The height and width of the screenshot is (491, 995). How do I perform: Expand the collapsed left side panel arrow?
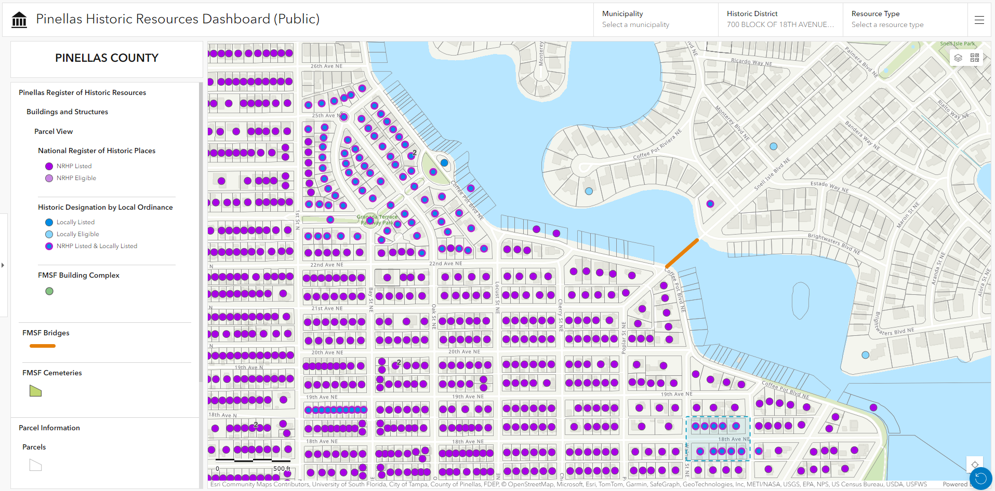pyautogui.click(x=3, y=265)
